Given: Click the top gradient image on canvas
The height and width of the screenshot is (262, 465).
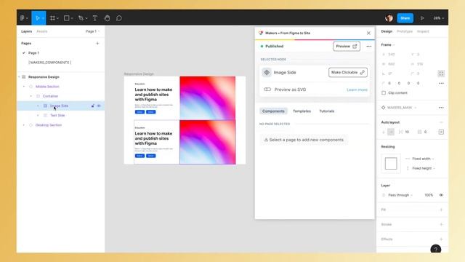Looking at the screenshot, I should (208, 98).
